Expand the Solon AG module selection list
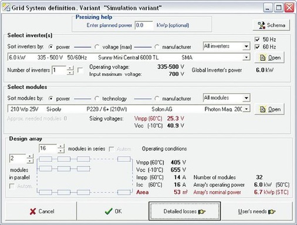This screenshot has width=297, height=225. pos(247,109)
